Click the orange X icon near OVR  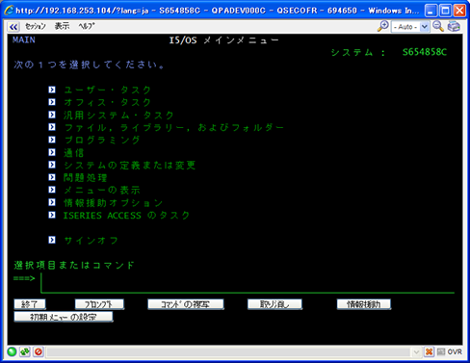click(x=429, y=351)
